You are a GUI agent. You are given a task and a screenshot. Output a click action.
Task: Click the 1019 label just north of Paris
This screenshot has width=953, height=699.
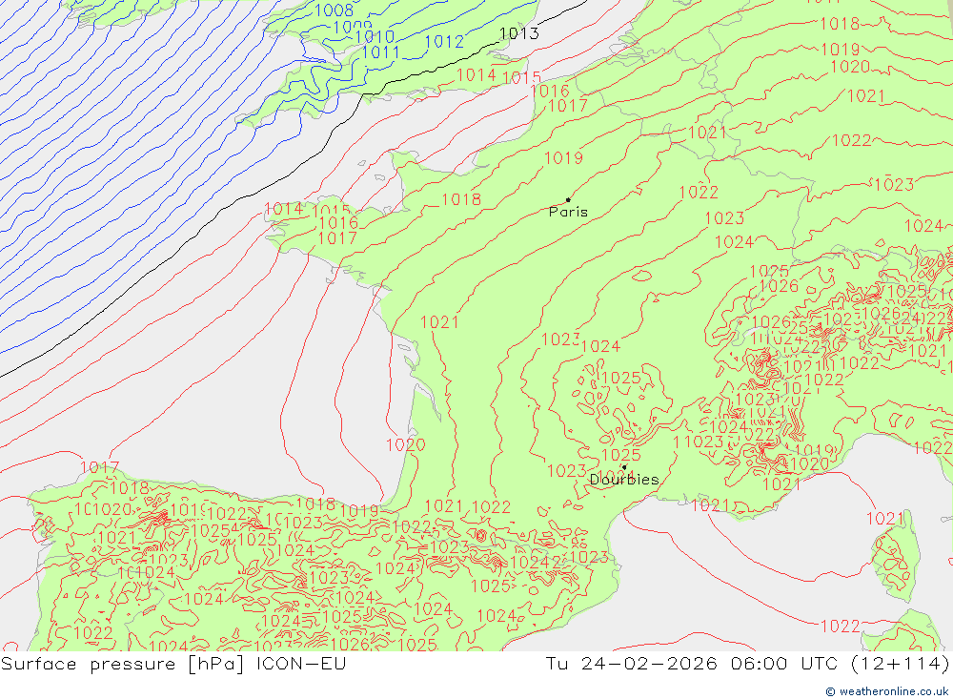tap(563, 158)
